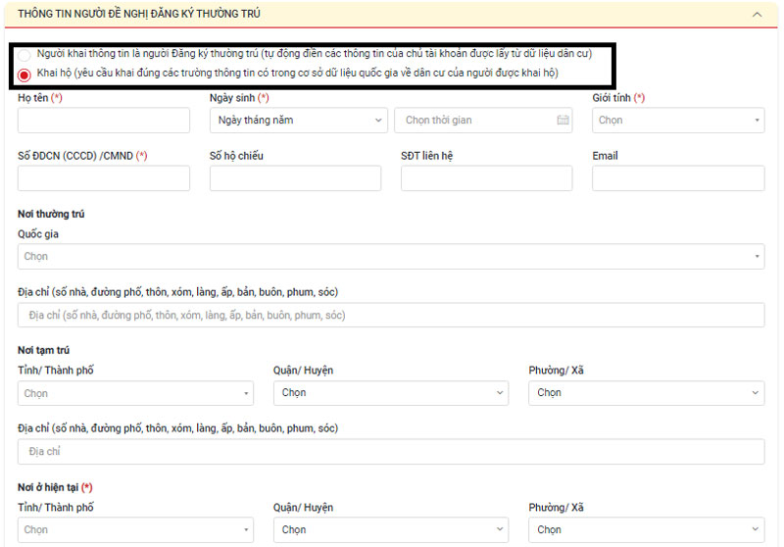
Task: Click the SĐT liên hệ input field
Action: point(486,178)
